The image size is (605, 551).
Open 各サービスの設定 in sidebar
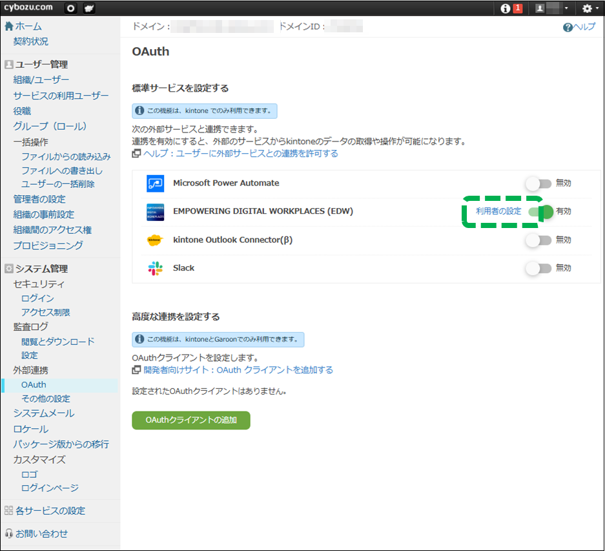(x=50, y=511)
